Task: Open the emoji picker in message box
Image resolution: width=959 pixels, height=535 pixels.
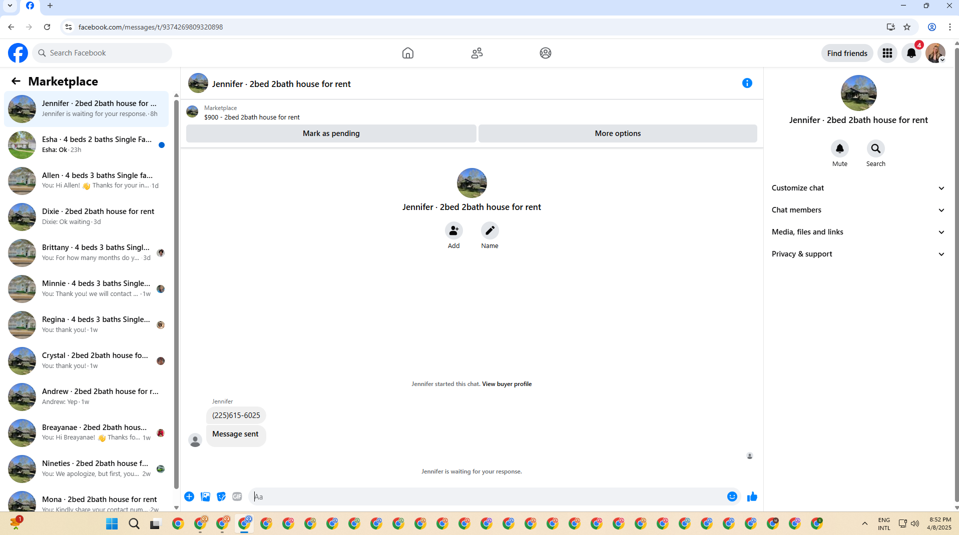Action: coord(732,496)
